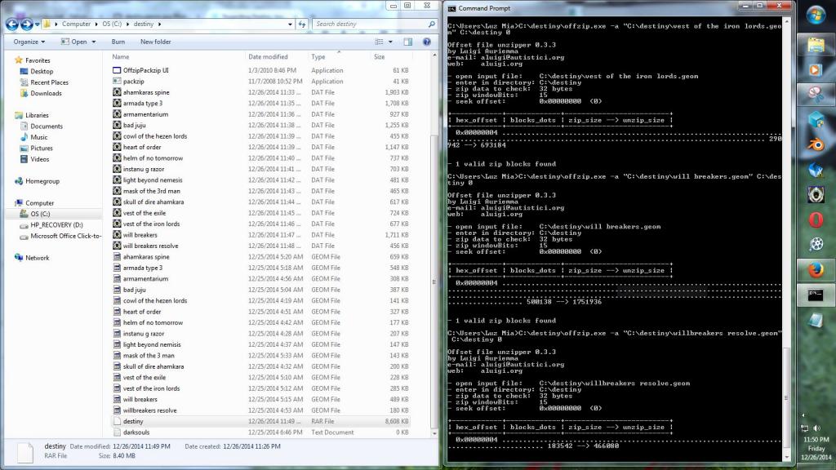The width and height of the screenshot is (836, 470).
Task: Open Explorer Help with the question mark icon
Action: (x=426, y=42)
